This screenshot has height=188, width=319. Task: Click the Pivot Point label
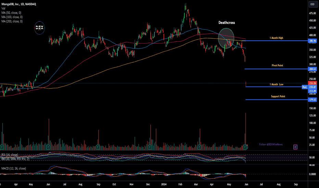pos(277,65)
